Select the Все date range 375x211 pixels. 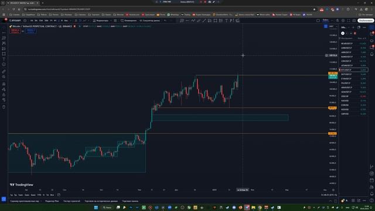click(x=52, y=195)
